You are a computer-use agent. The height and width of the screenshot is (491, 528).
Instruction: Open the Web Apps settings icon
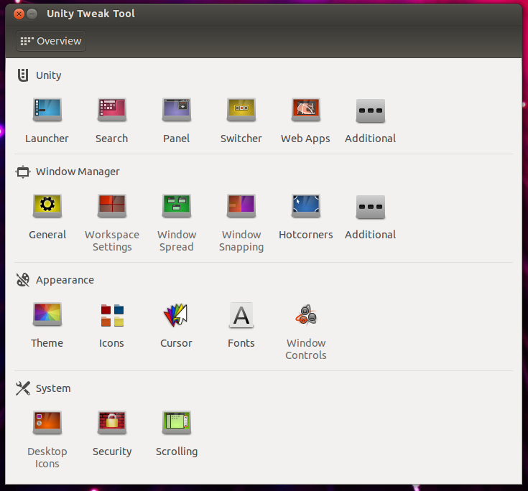click(x=306, y=109)
